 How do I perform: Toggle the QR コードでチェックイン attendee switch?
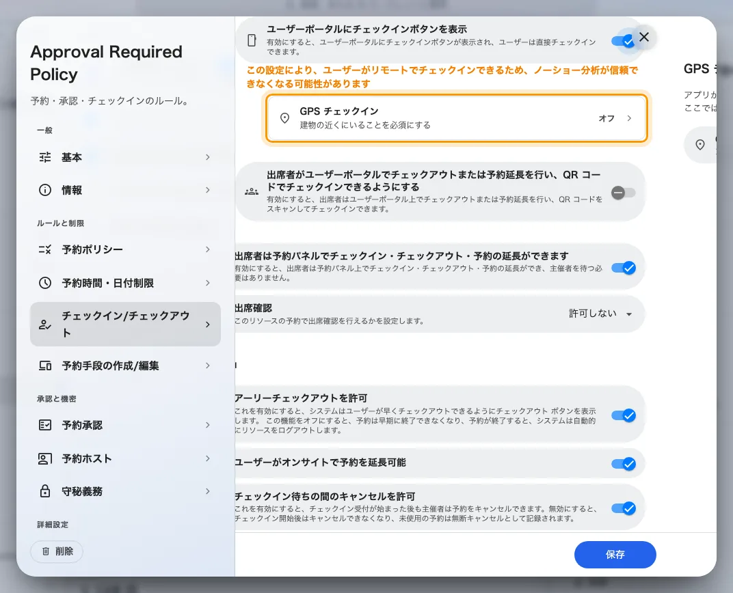pos(623,193)
